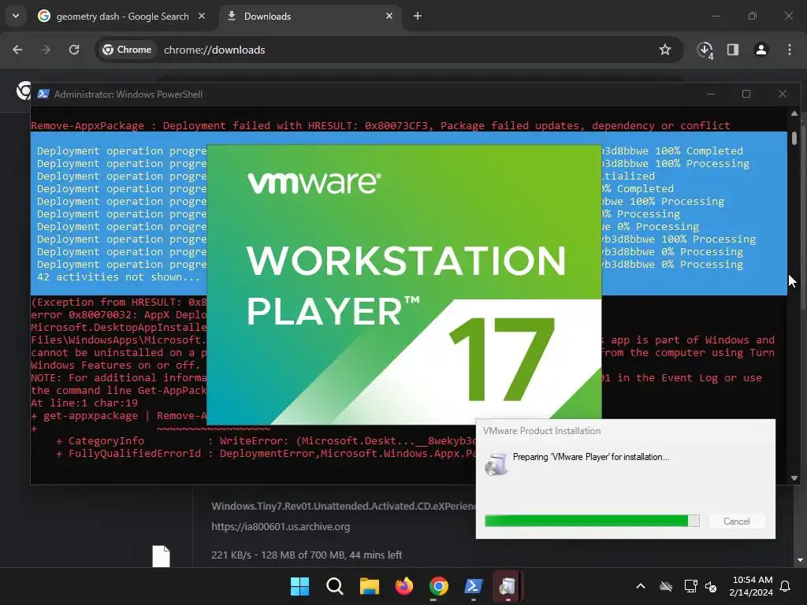Open Windows Search from the taskbar
807x605 pixels.
pyautogui.click(x=334, y=586)
